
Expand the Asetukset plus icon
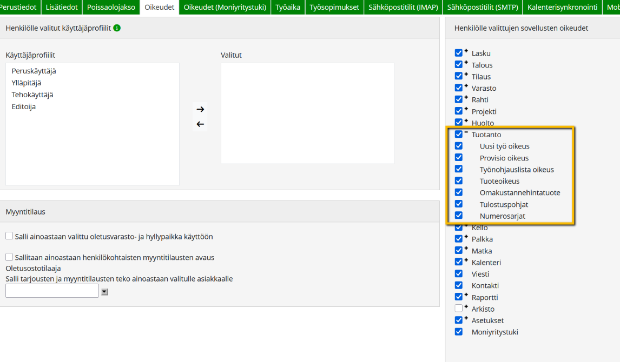466,318
